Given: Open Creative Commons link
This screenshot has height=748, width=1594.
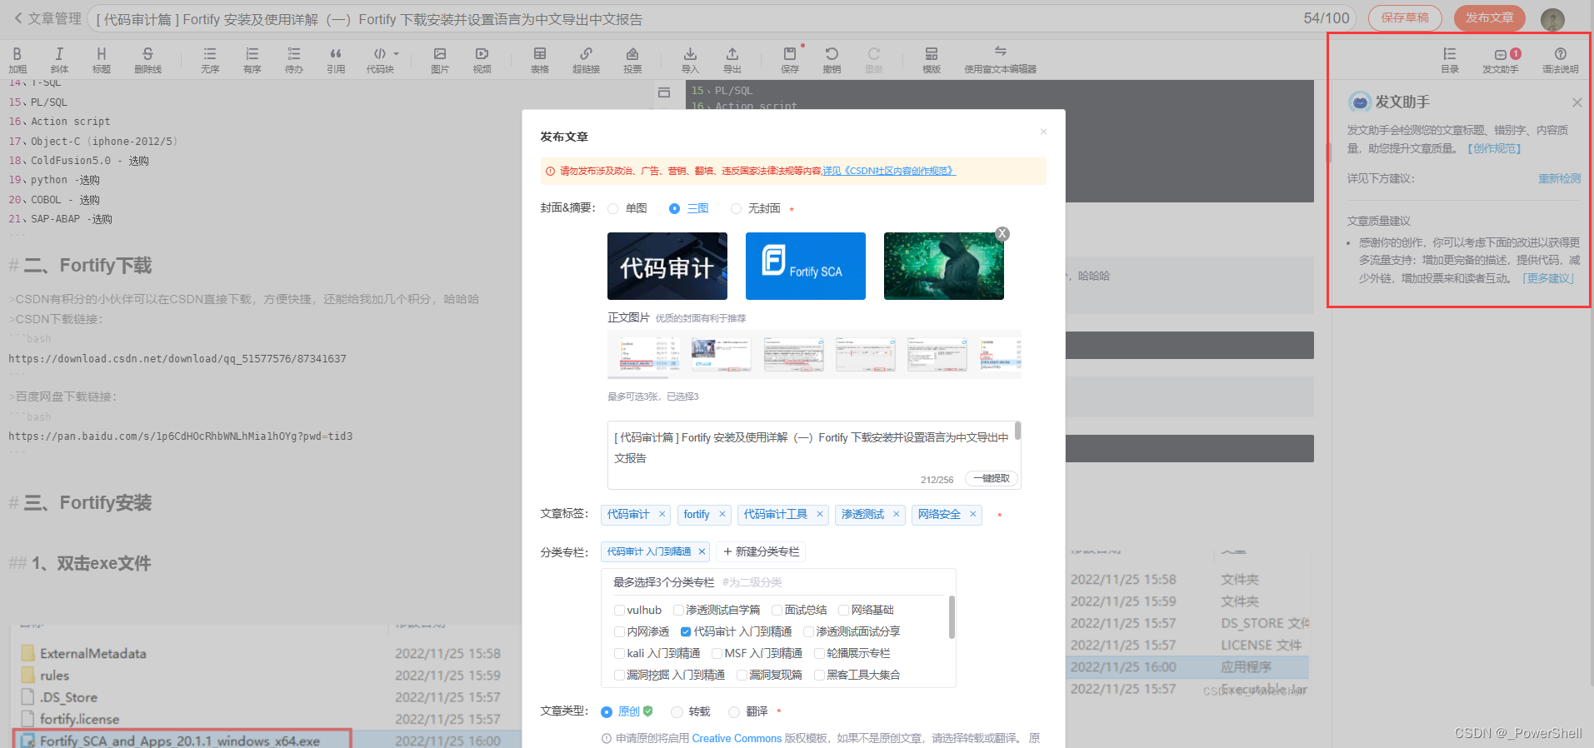Looking at the screenshot, I should [737, 738].
